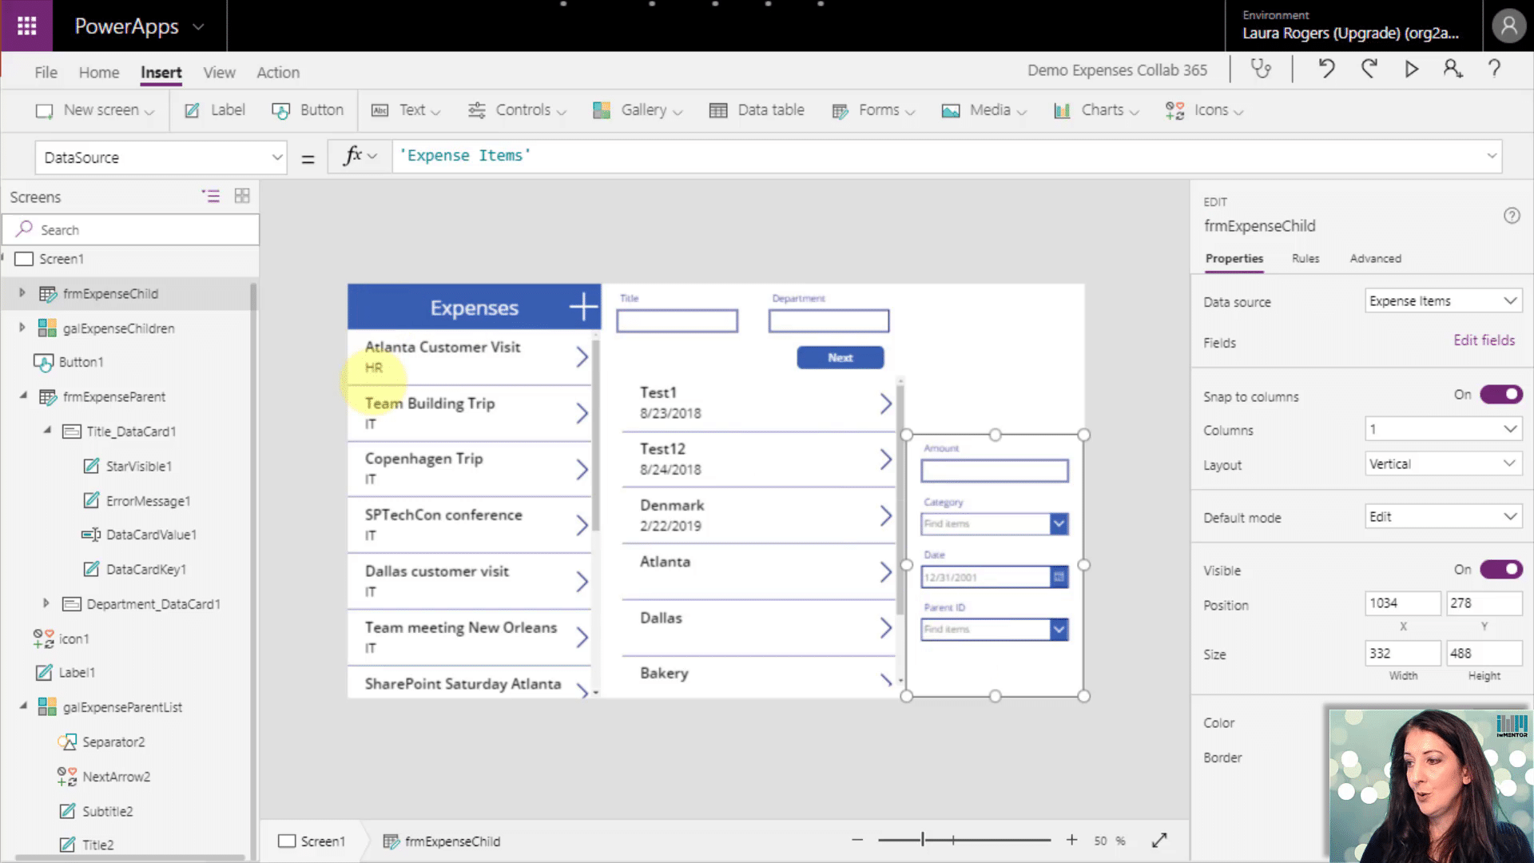The image size is (1534, 863).
Task: Click fit to window expand icon
Action: click(1159, 840)
